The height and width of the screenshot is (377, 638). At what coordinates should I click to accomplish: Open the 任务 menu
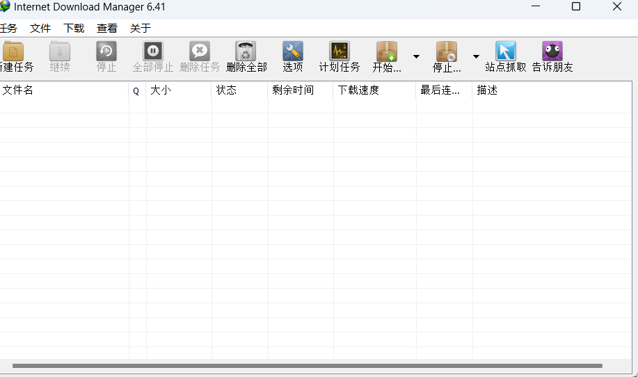click(8, 28)
